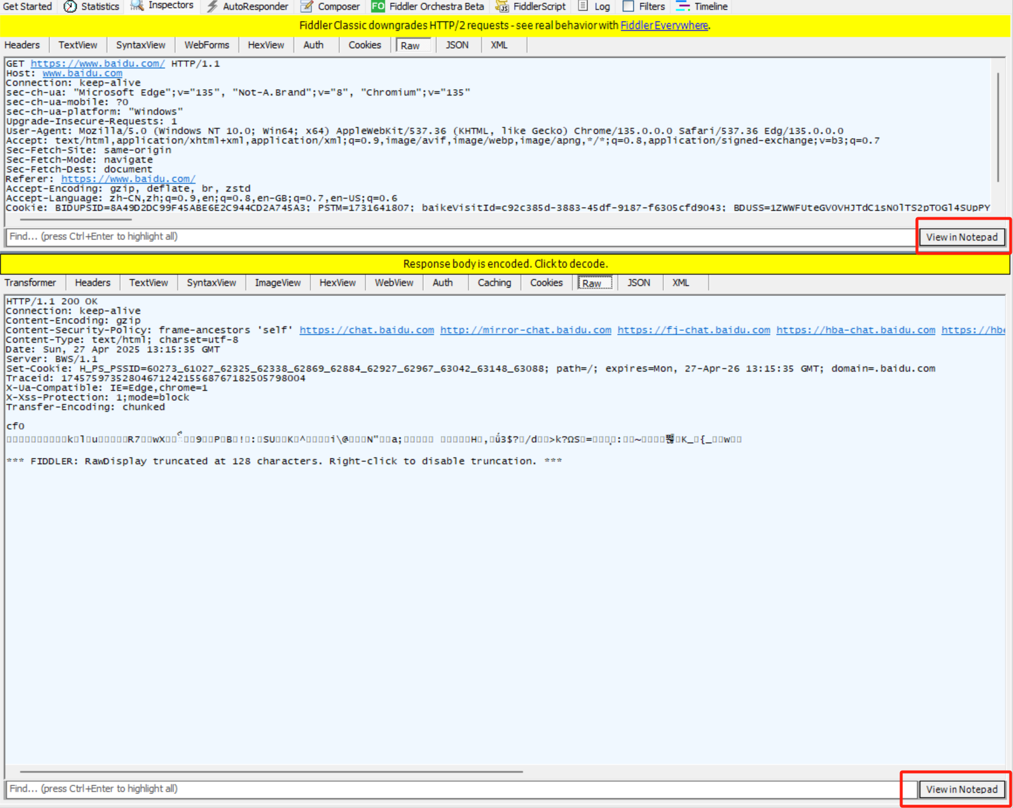
Task: Click 'Response body is encoded' bar to decode
Action: pyautogui.click(x=505, y=264)
